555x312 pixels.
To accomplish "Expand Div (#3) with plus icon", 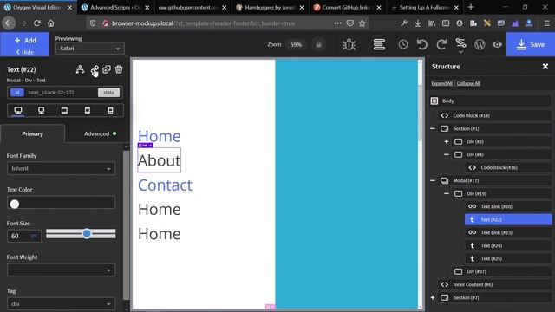I will (447, 141).
